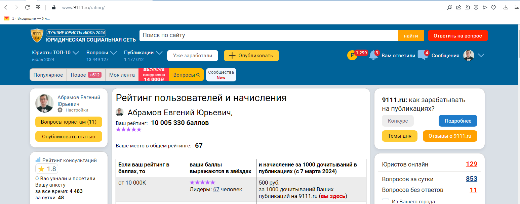Expand the 'Вопросы' menu chevron
Viewport: 520px width, 204px height.
coord(114,52)
